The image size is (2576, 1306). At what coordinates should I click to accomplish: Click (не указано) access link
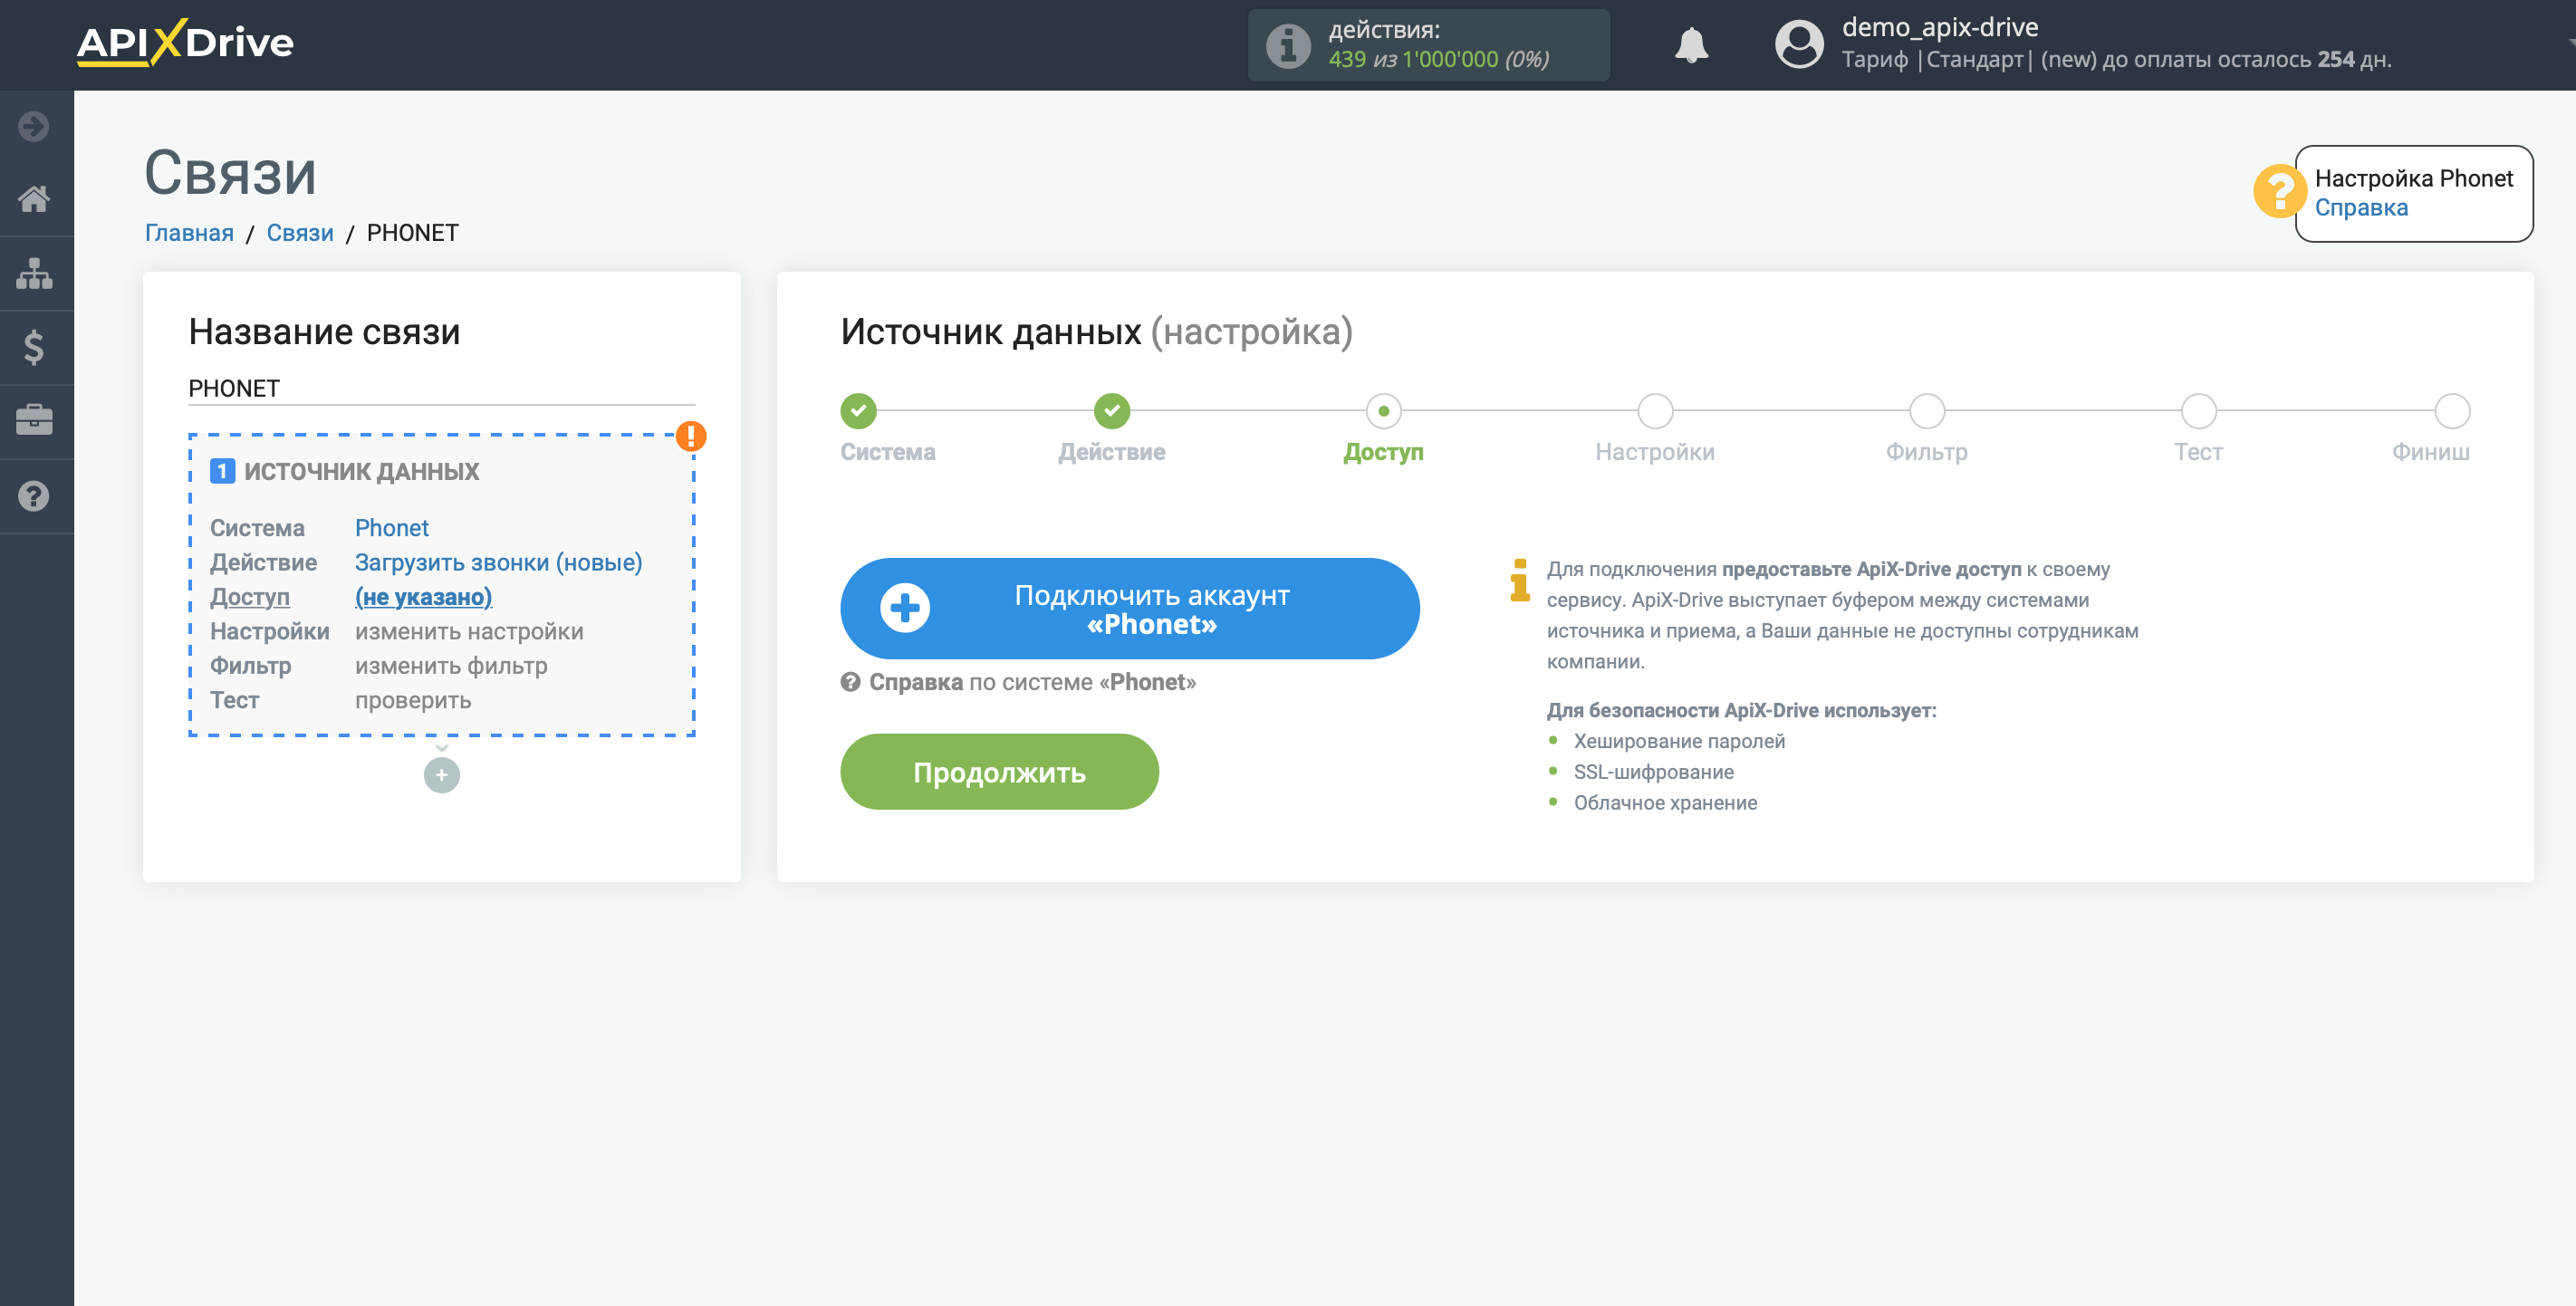[x=423, y=597]
